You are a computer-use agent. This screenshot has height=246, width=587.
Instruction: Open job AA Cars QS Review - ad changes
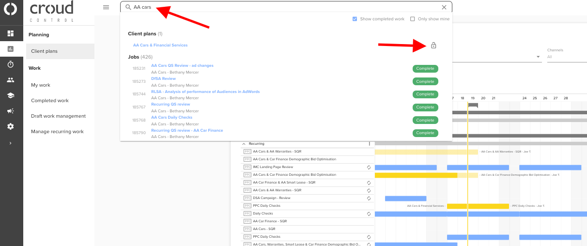tap(182, 65)
